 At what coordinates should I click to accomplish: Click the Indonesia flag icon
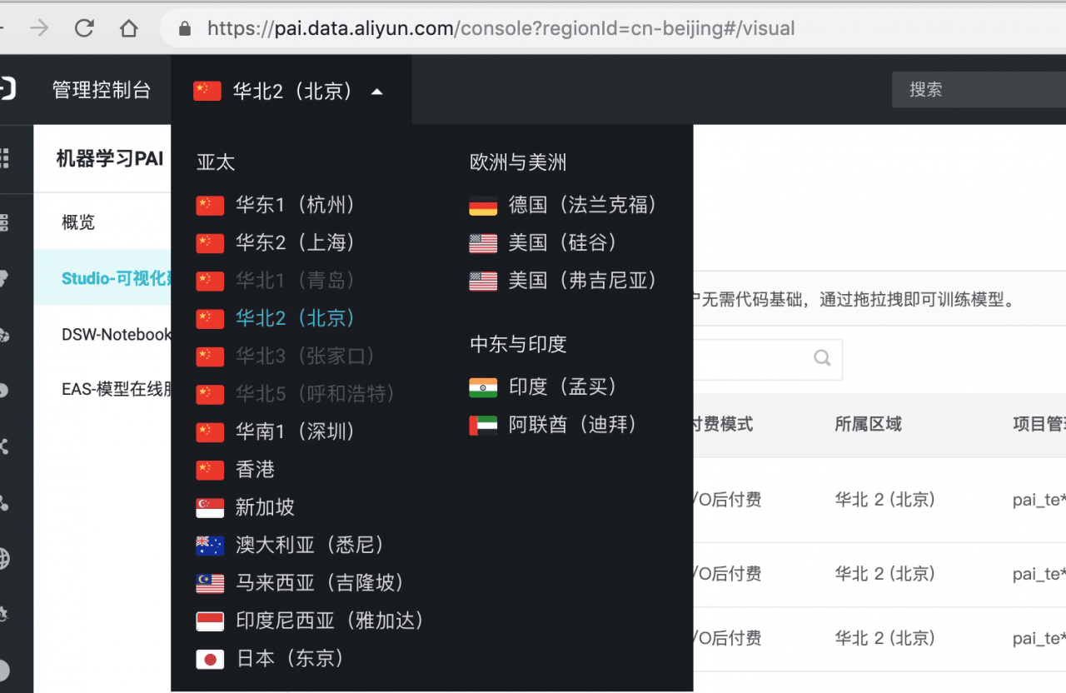pyautogui.click(x=210, y=621)
